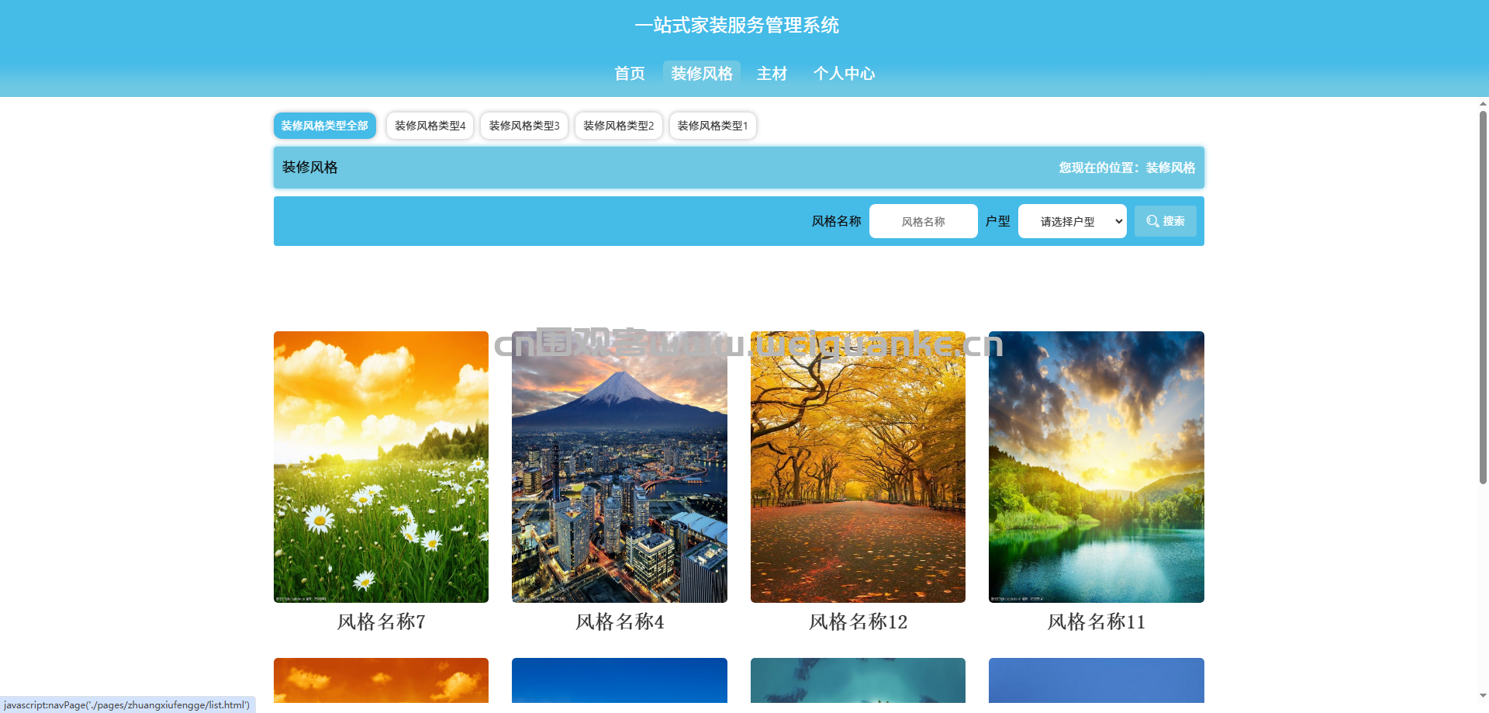1489x713 pixels.
Task: Go to the 主材 navigation tab
Action: click(x=772, y=73)
